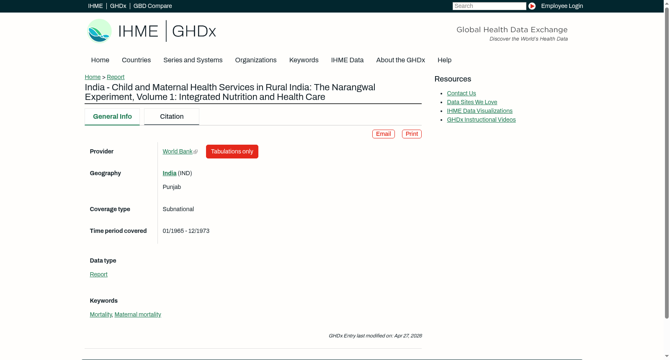The image size is (670, 360).
Task: Focus the Search input field
Action: click(489, 6)
